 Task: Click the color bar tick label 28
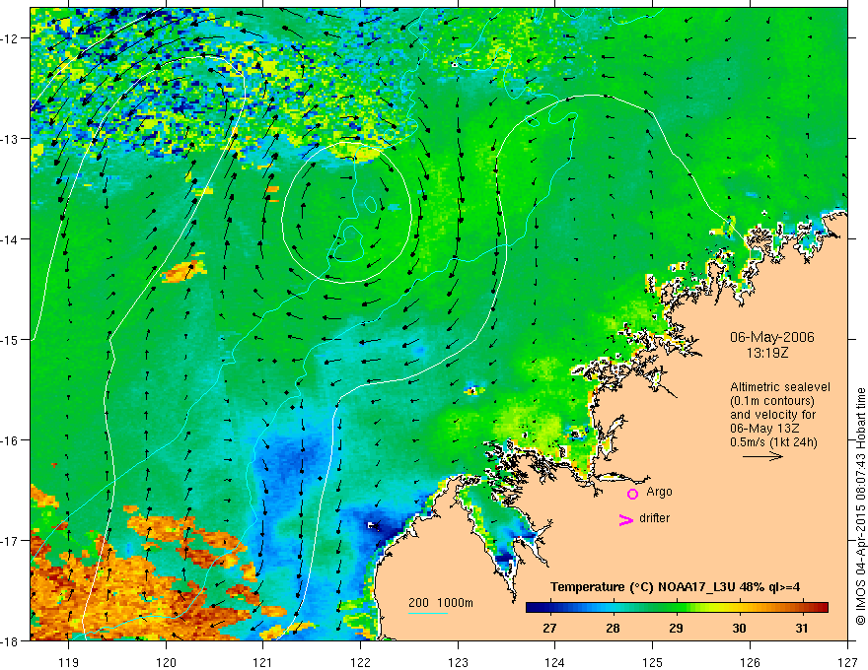(613, 628)
